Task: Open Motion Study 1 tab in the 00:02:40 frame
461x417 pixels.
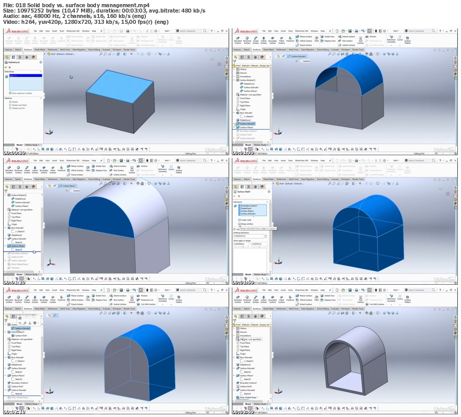Action: point(261,404)
